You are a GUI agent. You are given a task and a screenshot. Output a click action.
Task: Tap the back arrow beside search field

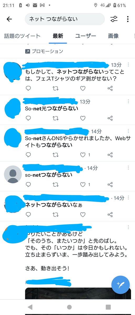coord(9,19)
